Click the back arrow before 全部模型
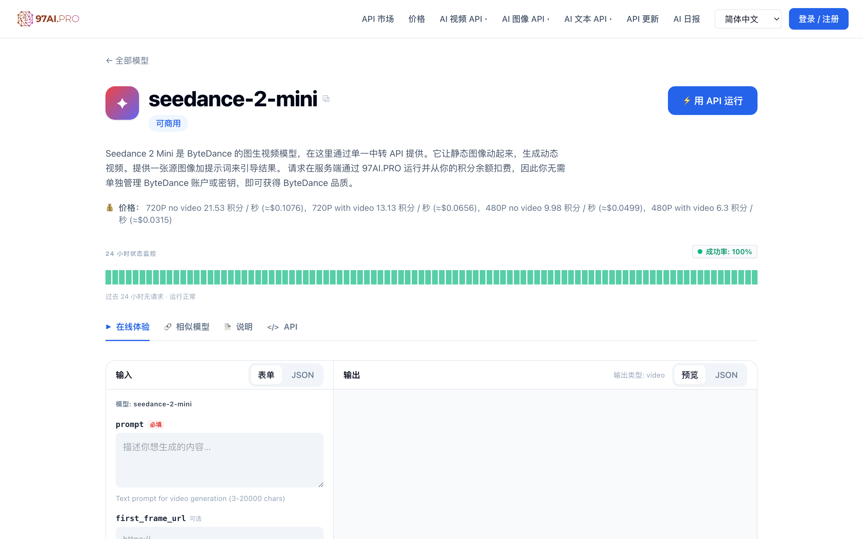863x539 pixels. (x=109, y=60)
